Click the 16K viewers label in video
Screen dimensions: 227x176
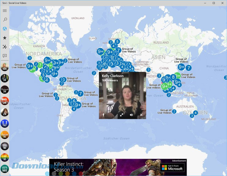[110, 80]
